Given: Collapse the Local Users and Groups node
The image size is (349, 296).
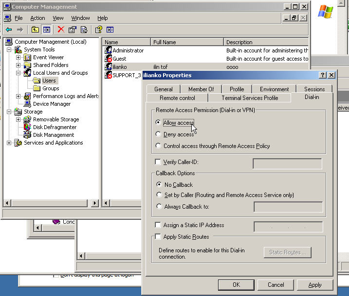Looking at the screenshot, I should point(18,73).
